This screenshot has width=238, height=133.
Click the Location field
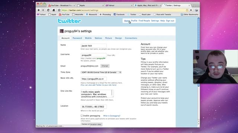tap(94, 107)
